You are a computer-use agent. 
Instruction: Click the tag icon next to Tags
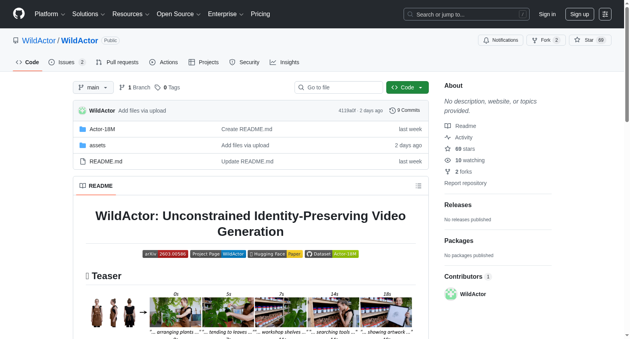click(x=157, y=87)
